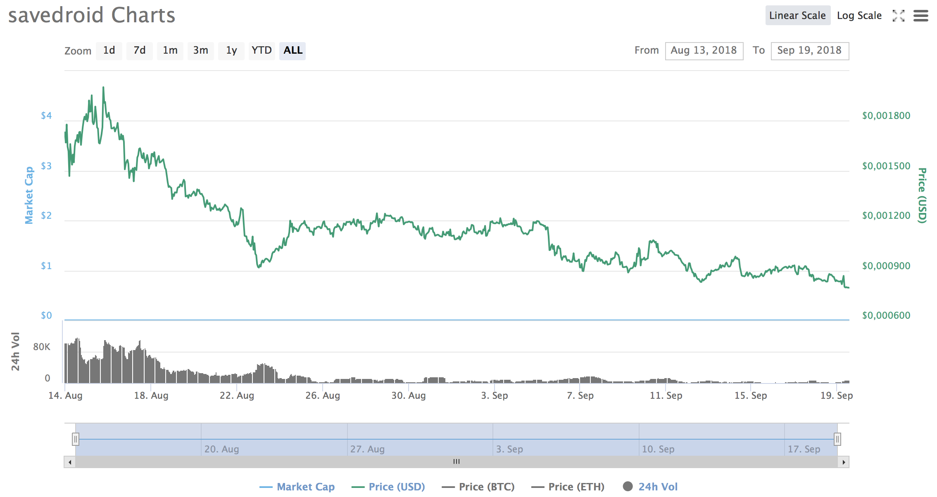Edit the From date field

[x=704, y=51]
